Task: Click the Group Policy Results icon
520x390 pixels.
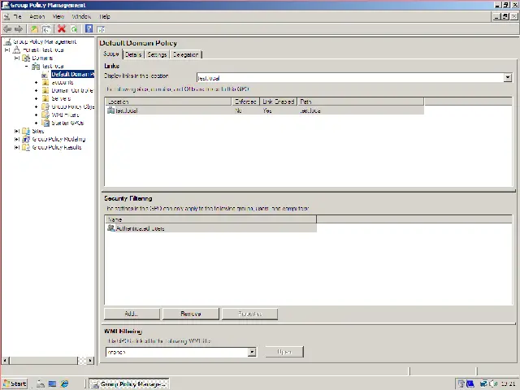Action: [26, 147]
